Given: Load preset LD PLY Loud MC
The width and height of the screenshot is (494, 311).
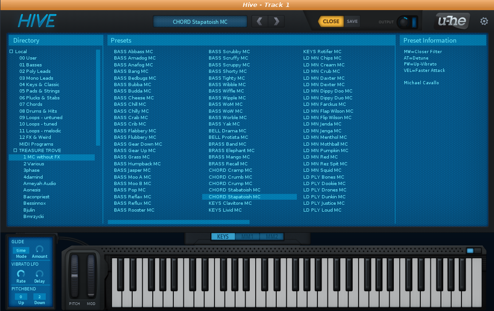Looking at the screenshot, I should [322, 210].
